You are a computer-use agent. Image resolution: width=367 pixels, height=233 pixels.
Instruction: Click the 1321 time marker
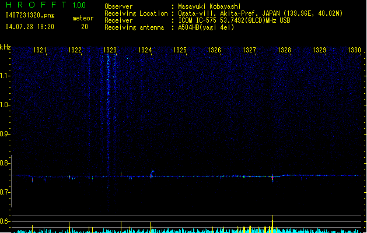point(40,50)
